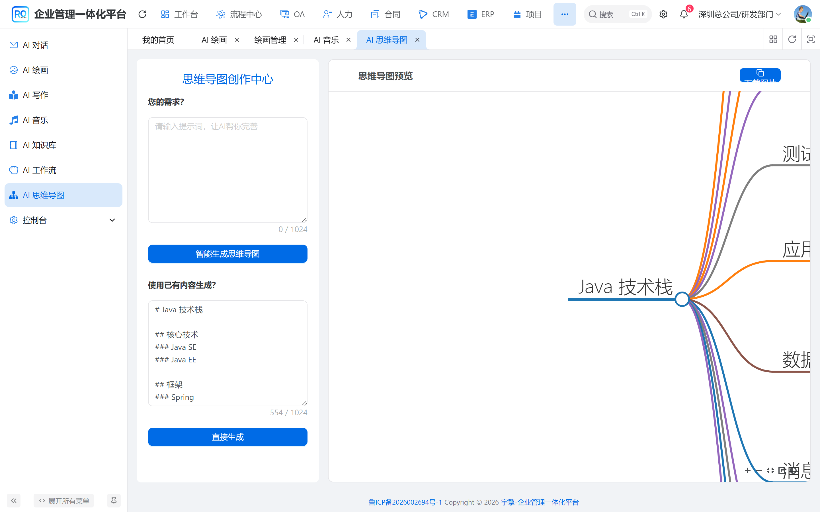Toggle fullscreen for the content area
Image resolution: width=820 pixels, height=512 pixels.
coord(811,40)
